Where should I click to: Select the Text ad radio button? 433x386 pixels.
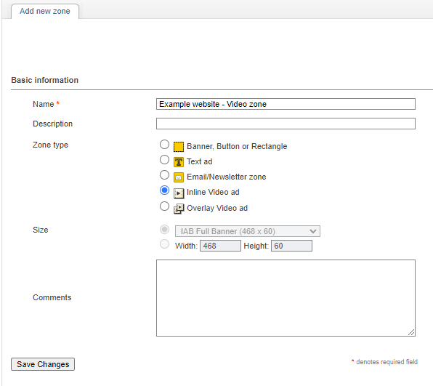(x=164, y=159)
